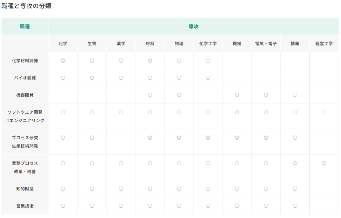
Task: Select the 化学工学 column header
Action: pos(208,44)
